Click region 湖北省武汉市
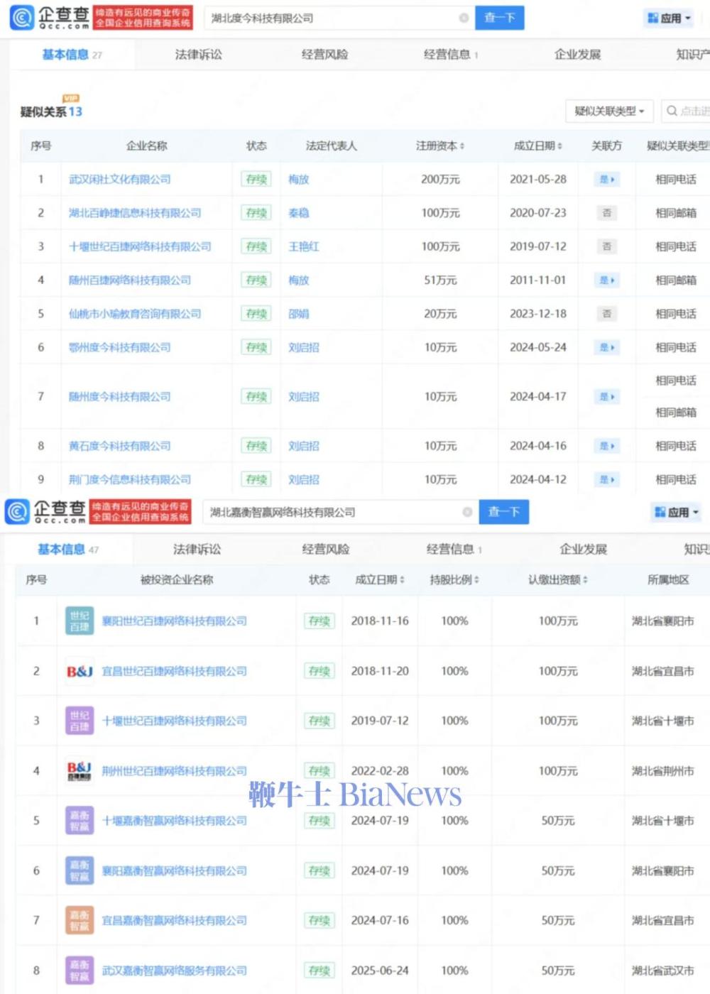This screenshot has width=710, height=994. (663, 970)
